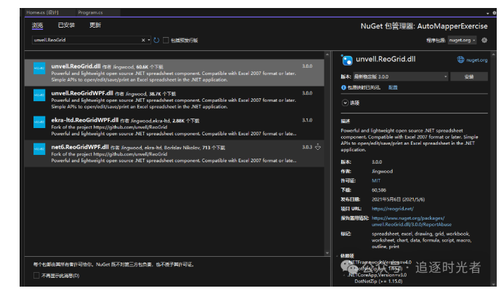
Task: Click the download count 60,586 value
Action: [x=379, y=190]
